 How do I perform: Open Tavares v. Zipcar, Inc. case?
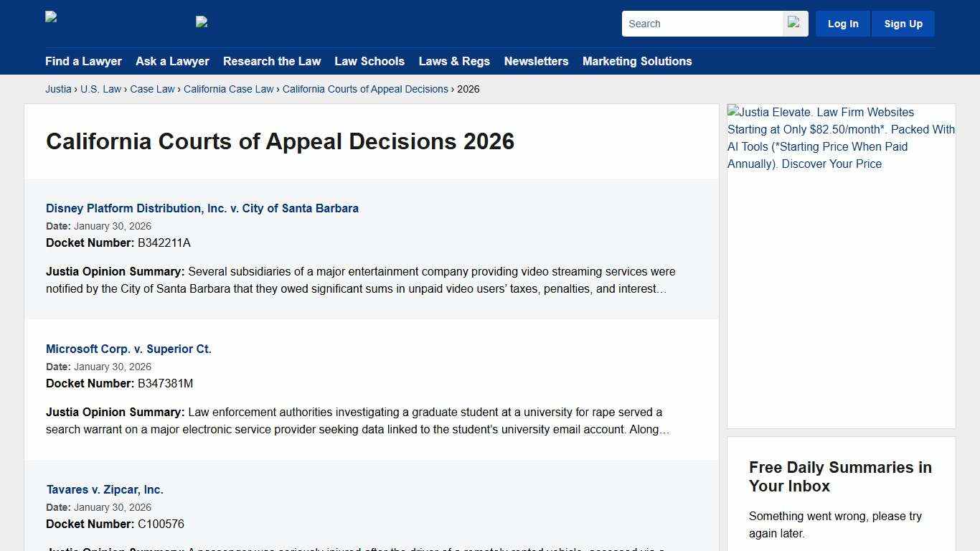[105, 489]
